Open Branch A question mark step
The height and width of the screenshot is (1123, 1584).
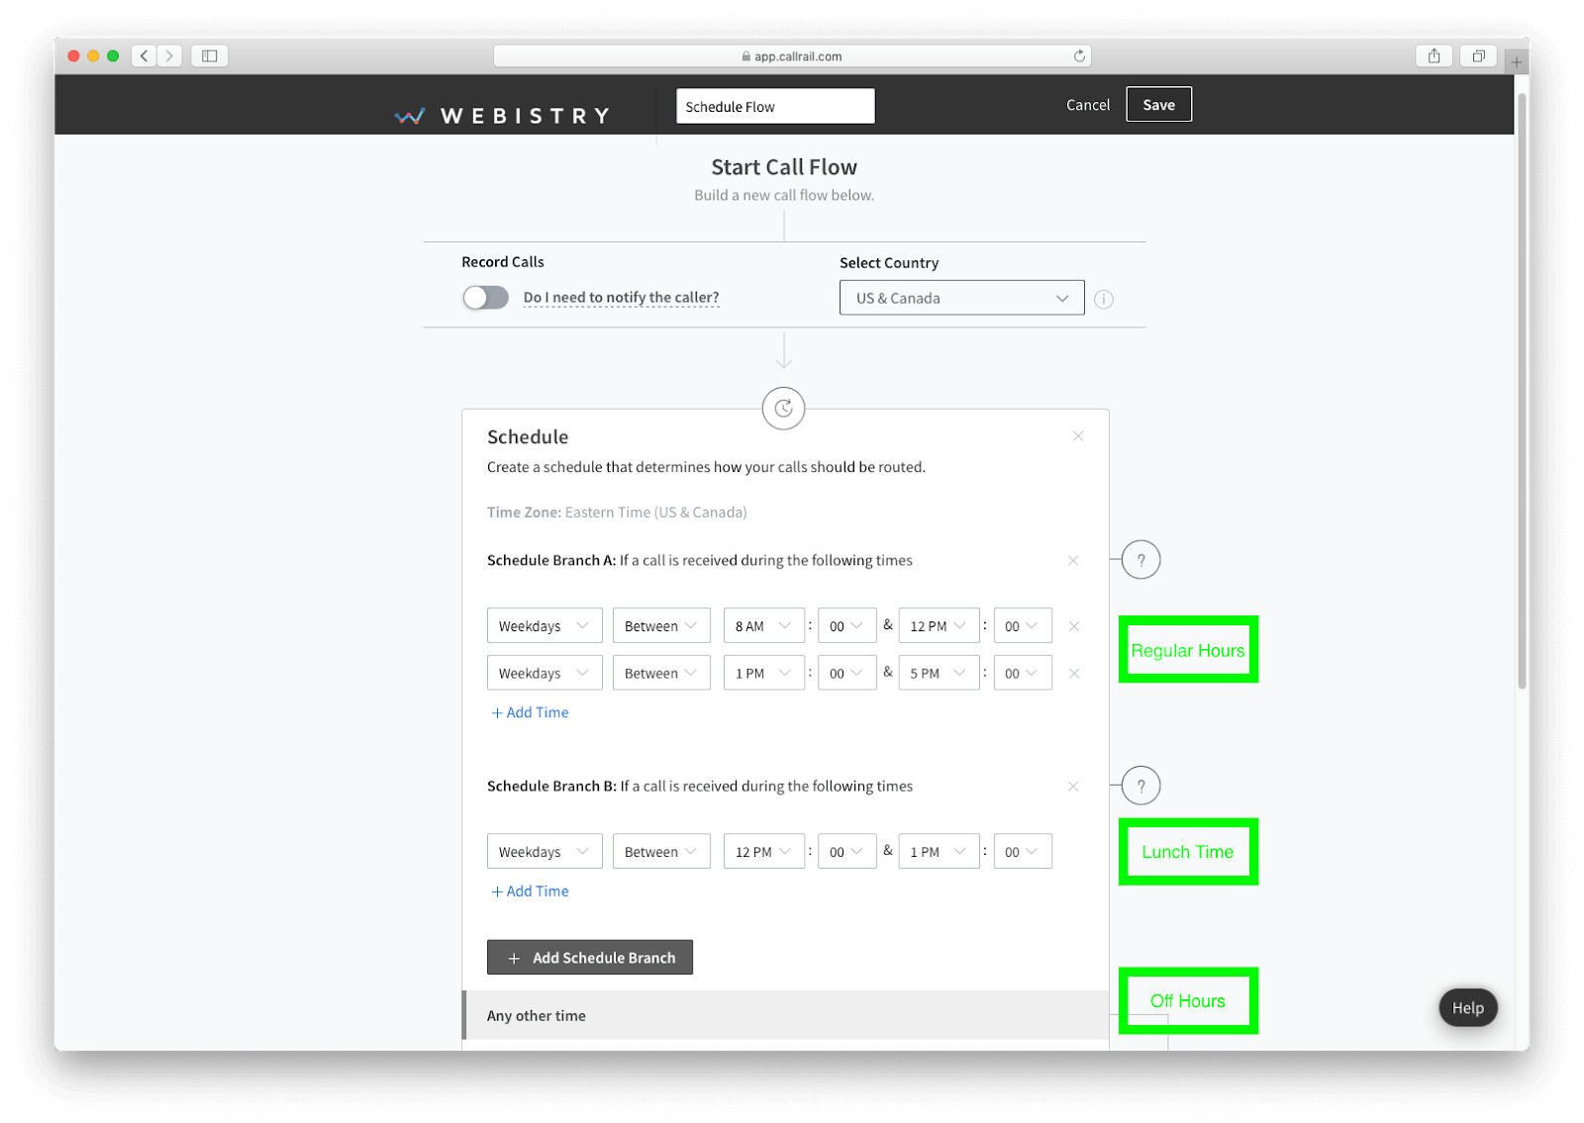[1140, 560]
